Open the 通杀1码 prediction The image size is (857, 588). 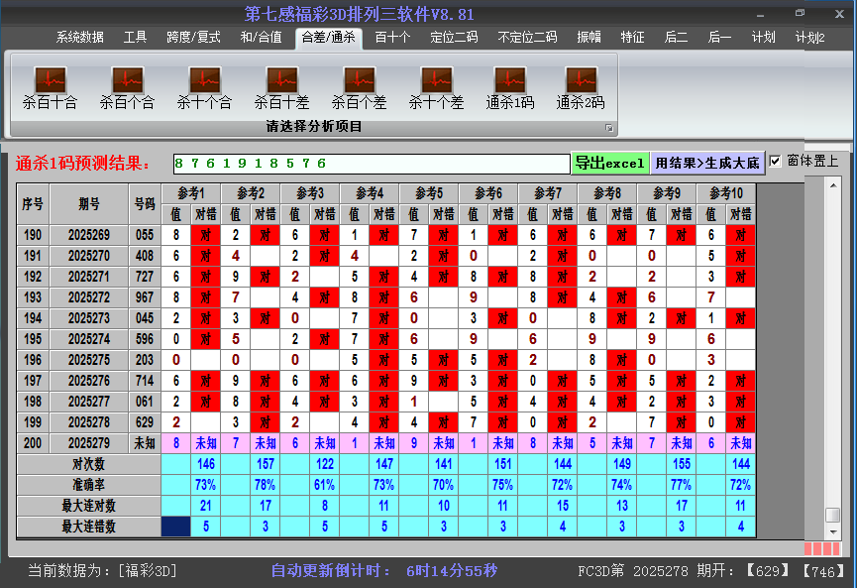point(510,87)
